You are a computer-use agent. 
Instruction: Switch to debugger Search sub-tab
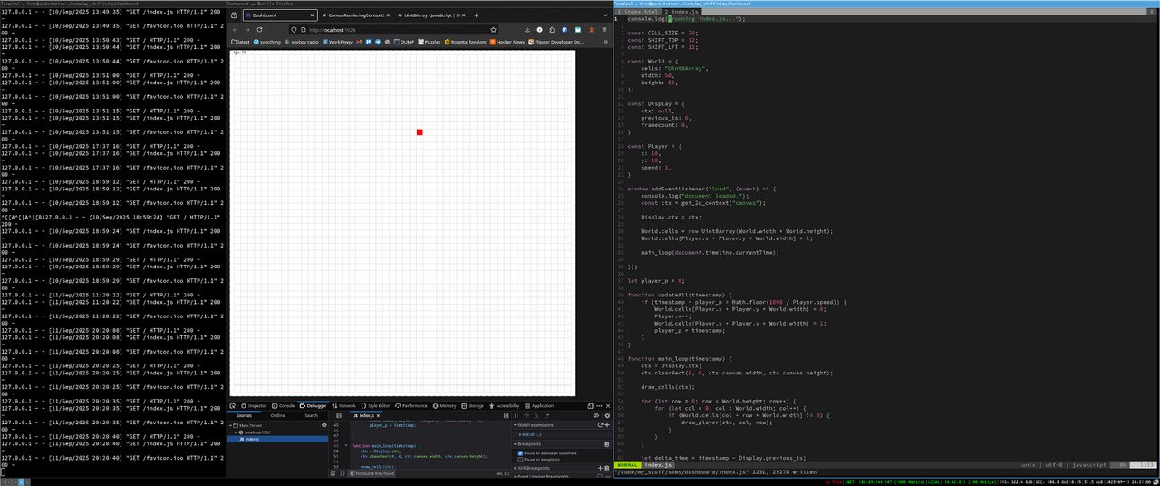coord(311,415)
